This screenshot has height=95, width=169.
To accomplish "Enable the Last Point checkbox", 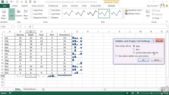I will [50, 14].
